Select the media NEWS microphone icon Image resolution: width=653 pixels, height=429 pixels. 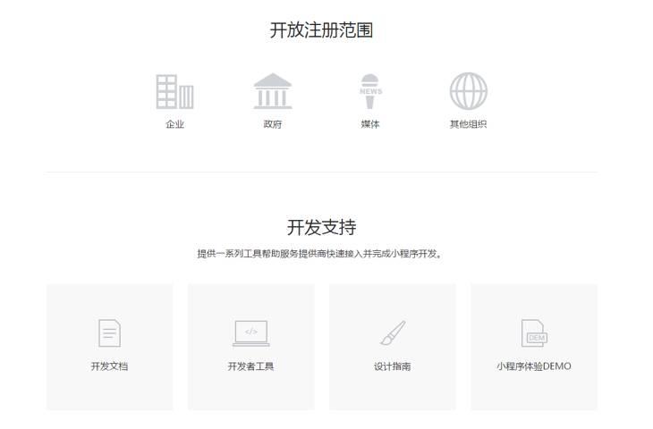370,91
